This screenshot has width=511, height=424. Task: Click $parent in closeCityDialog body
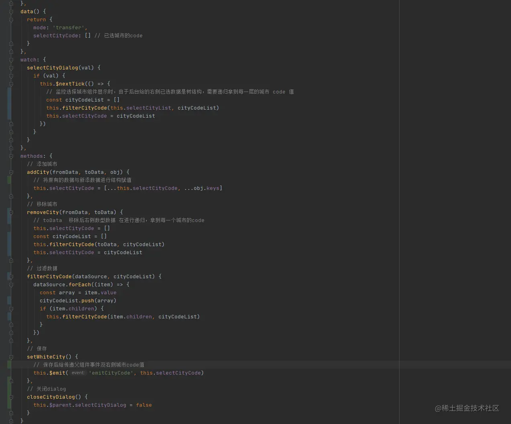(x=61, y=405)
